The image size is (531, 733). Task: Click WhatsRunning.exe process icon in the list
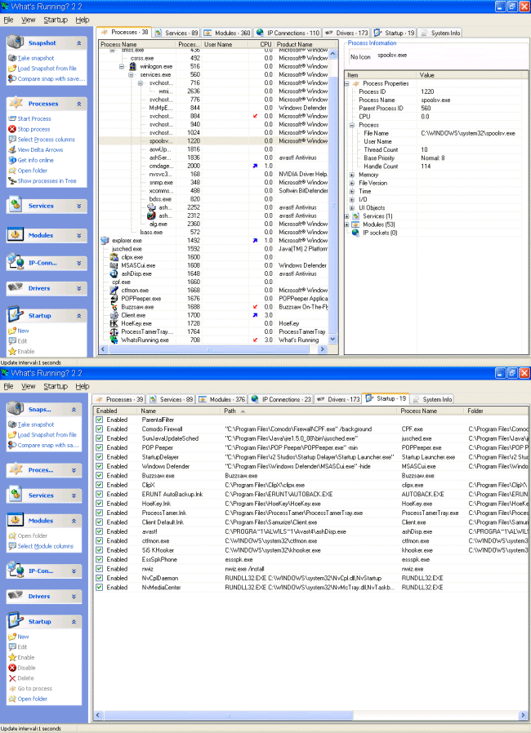pyautogui.click(x=114, y=340)
